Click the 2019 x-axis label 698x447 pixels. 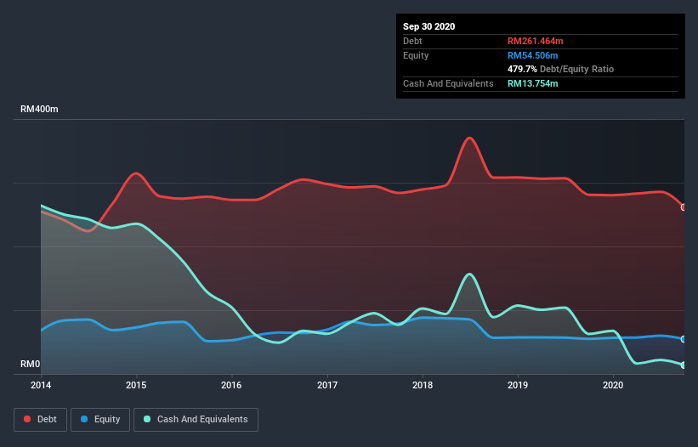518,385
